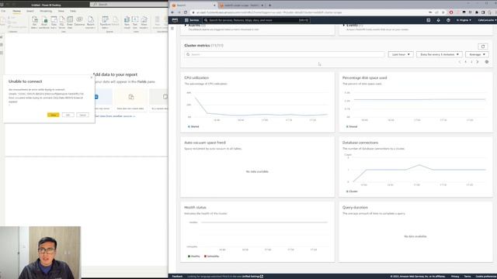Click browser back arrow

coord(172,12)
